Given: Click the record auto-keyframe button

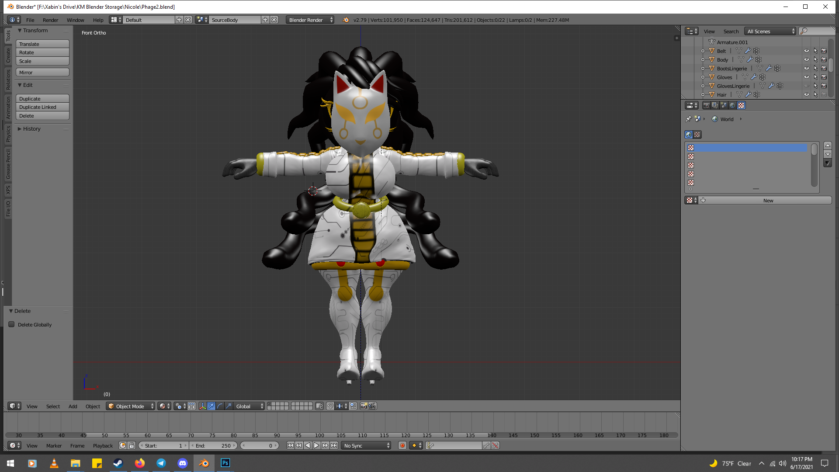Looking at the screenshot, I should coord(402,445).
